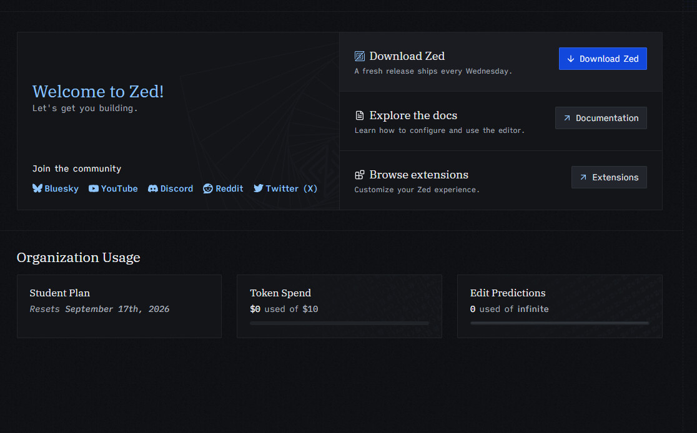The width and height of the screenshot is (697, 433).
Task: Click the document icon beside Explore the docs
Action: pyautogui.click(x=360, y=115)
